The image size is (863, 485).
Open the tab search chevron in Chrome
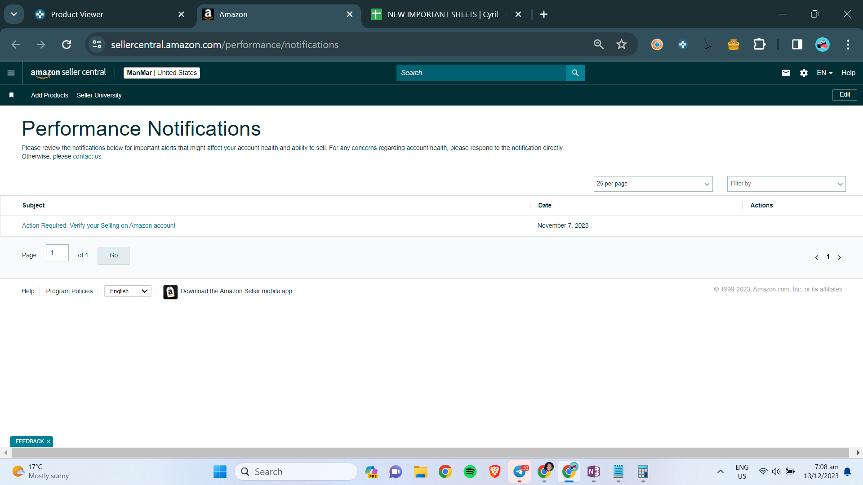14,14
